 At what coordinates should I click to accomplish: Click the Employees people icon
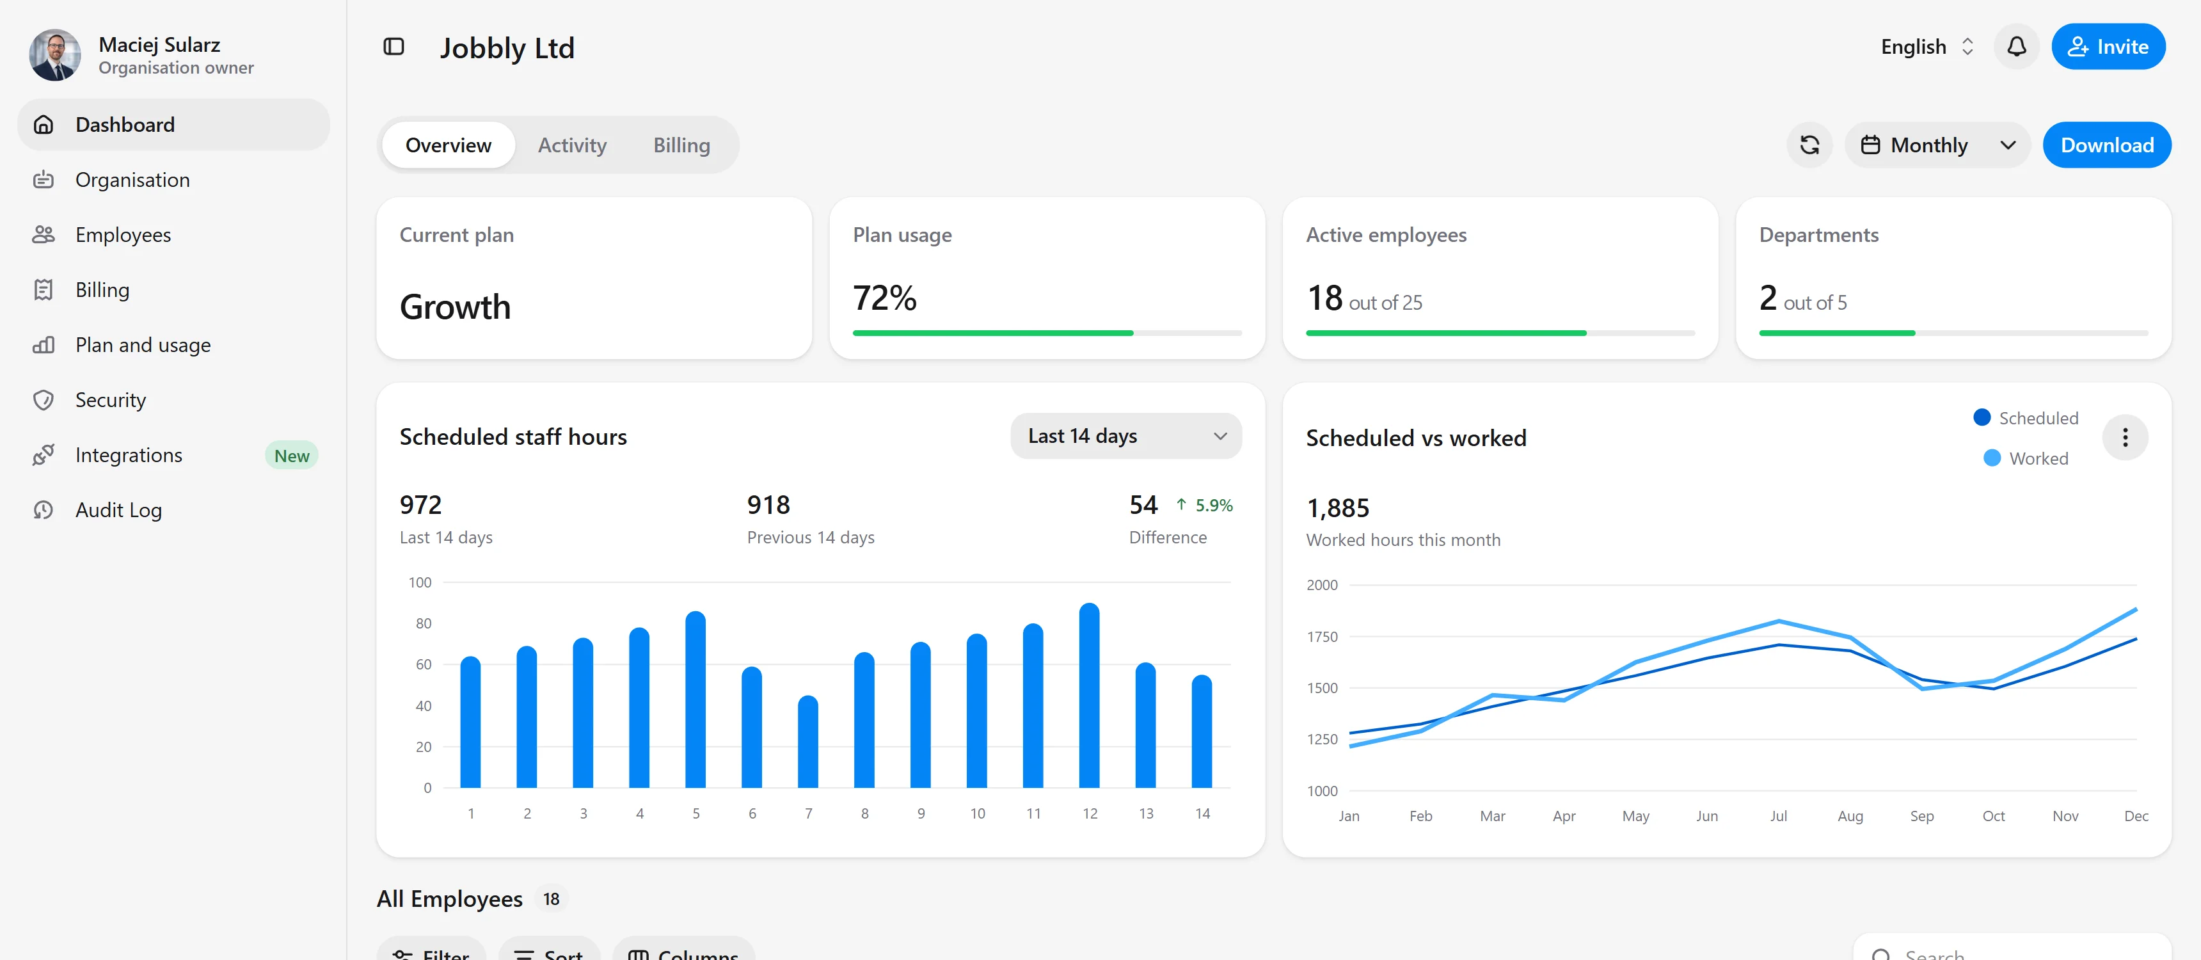(44, 235)
